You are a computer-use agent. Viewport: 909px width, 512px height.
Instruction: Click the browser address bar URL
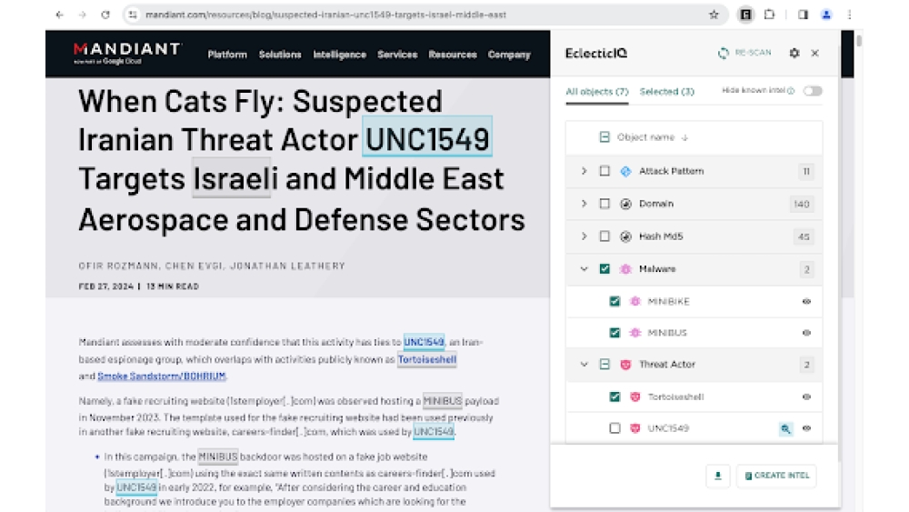[325, 15]
